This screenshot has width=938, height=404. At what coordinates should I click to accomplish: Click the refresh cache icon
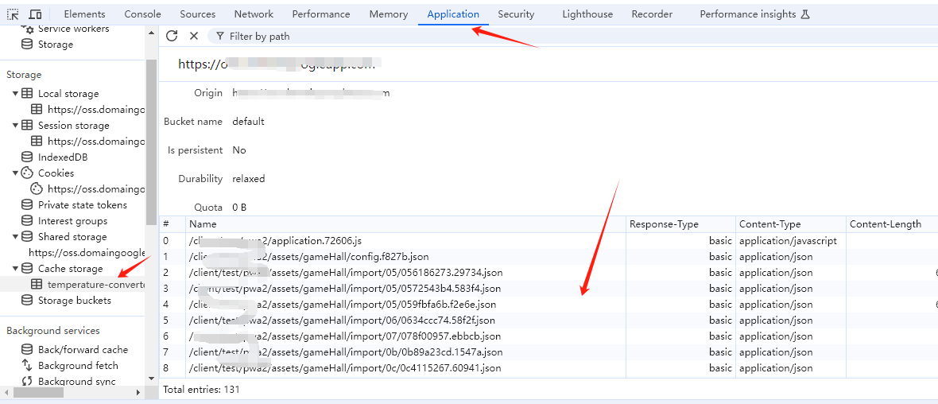tap(172, 36)
